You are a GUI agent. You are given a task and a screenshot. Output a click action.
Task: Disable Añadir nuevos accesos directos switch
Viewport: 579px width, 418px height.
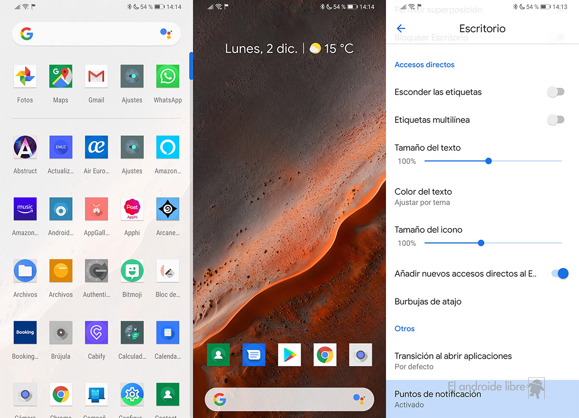tap(560, 273)
